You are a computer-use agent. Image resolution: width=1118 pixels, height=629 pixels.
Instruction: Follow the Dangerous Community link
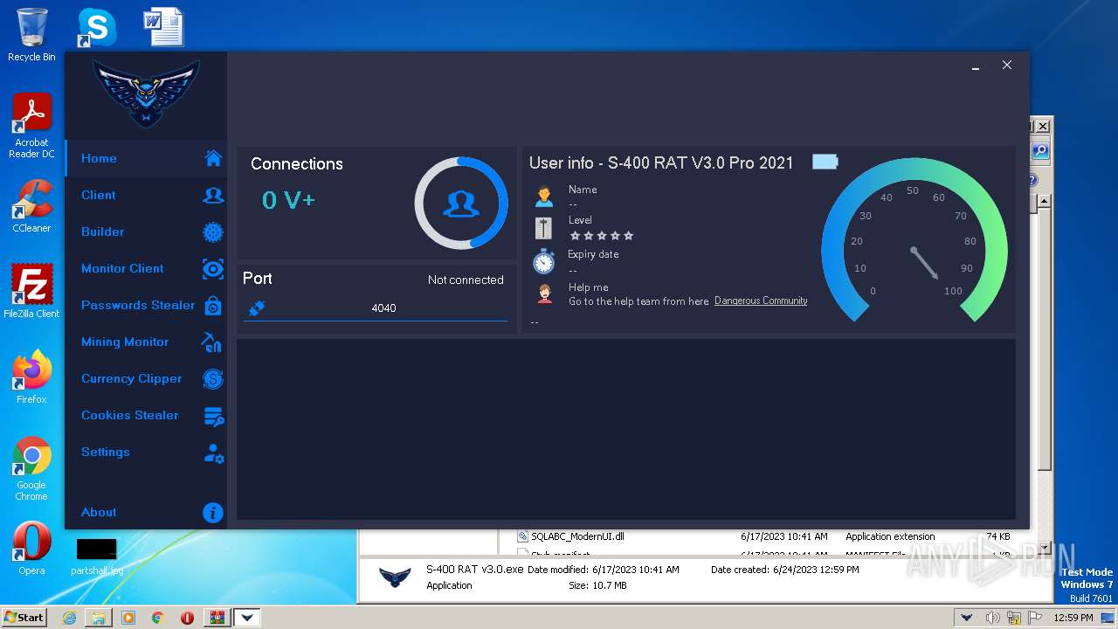click(761, 301)
